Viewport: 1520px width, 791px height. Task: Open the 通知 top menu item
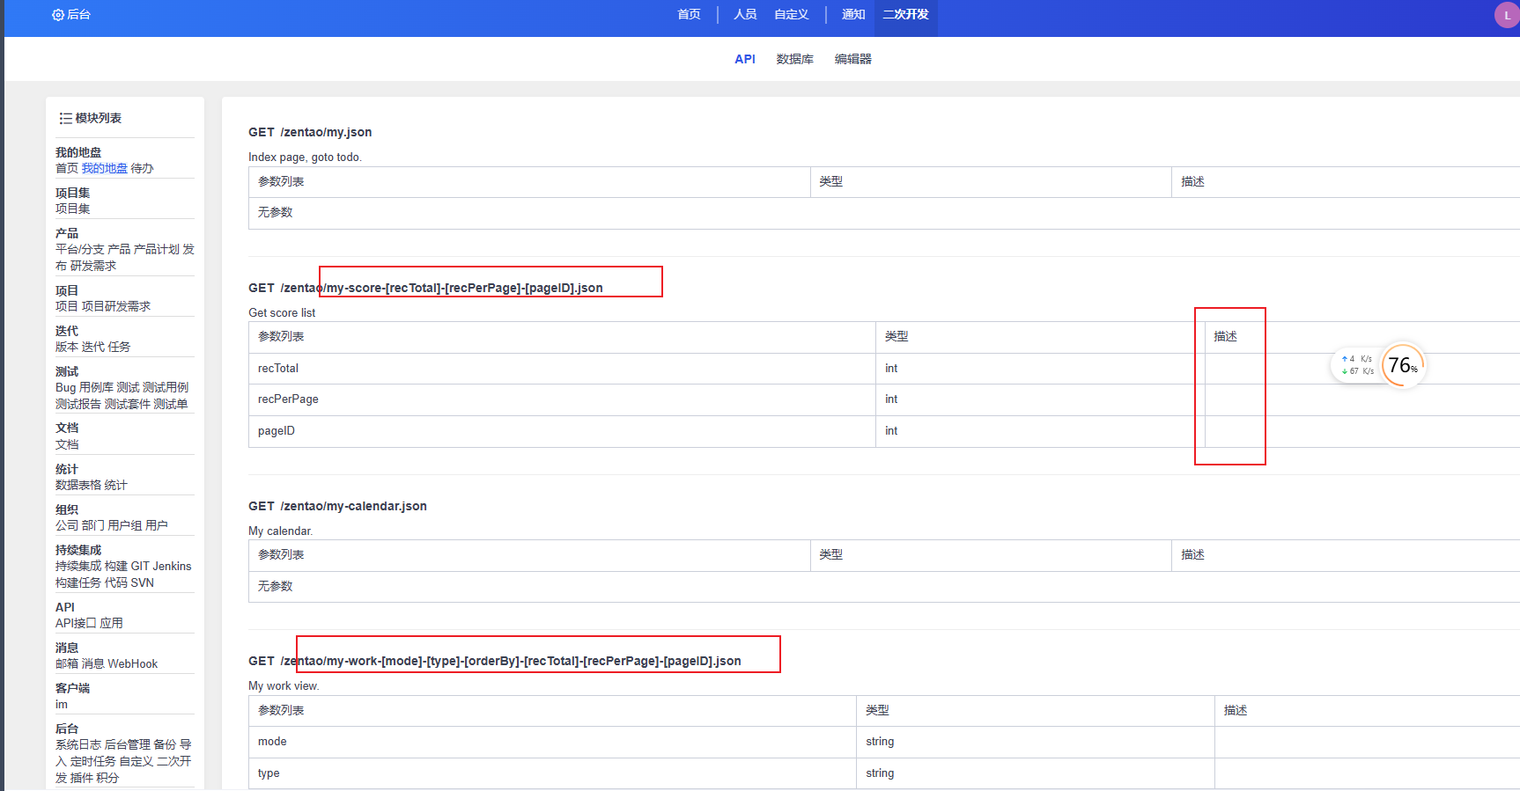tap(852, 15)
